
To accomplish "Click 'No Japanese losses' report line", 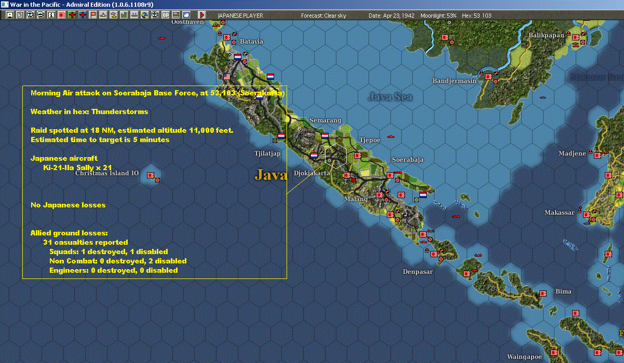I will click(68, 205).
